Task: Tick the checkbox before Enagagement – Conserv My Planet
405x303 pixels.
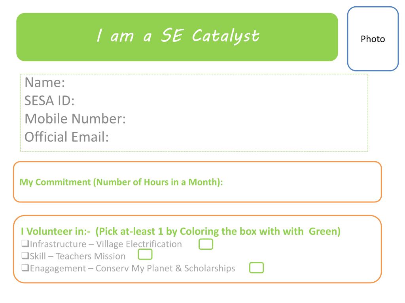Action: tap(25, 268)
